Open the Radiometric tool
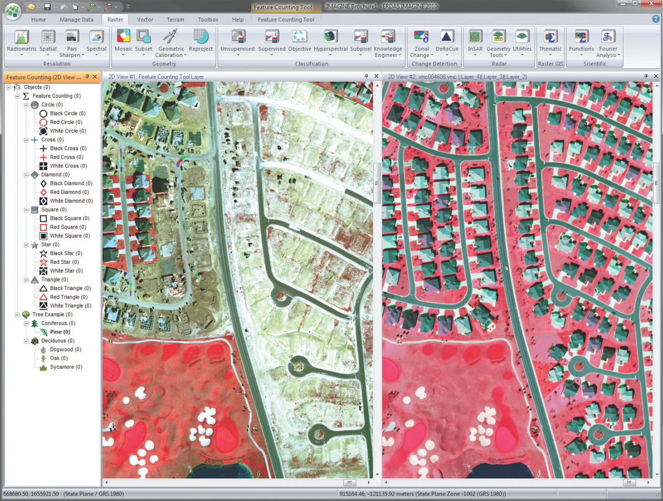 click(21, 37)
